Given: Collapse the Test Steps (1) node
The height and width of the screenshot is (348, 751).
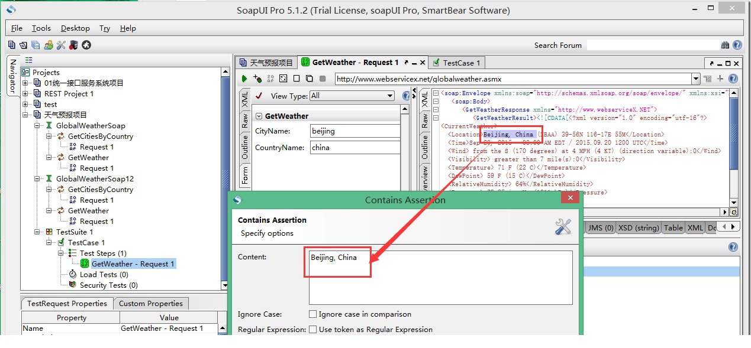Looking at the screenshot, I should [61, 253].
